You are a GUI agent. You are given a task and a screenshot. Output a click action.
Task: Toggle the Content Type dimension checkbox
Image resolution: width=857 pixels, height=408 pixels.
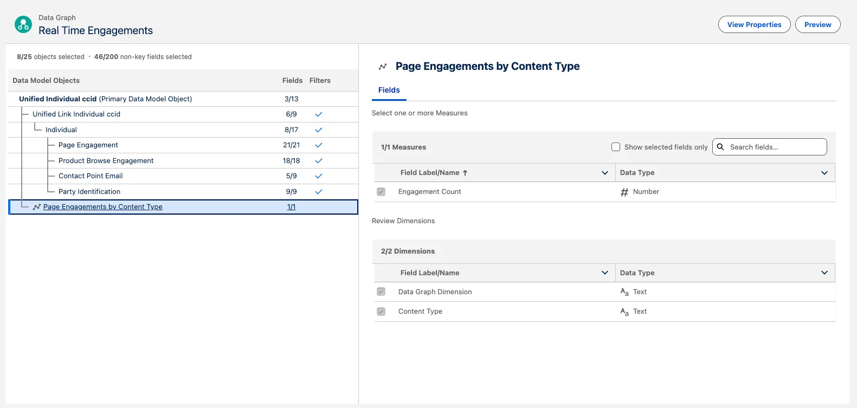coord(381,312)
